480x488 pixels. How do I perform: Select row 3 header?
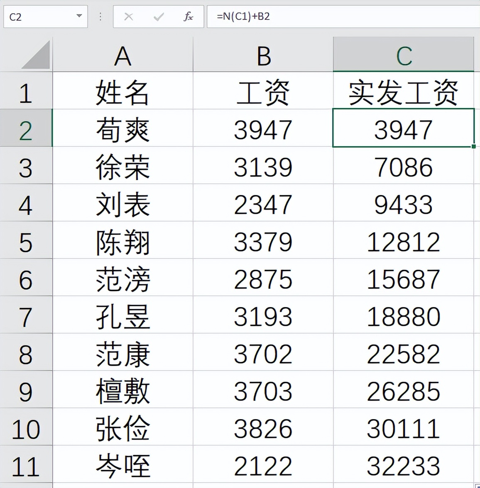(x=26, y=165)
